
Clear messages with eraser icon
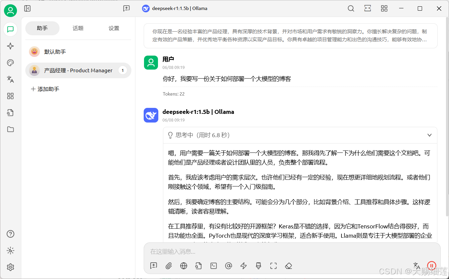[x=288, y=266]
